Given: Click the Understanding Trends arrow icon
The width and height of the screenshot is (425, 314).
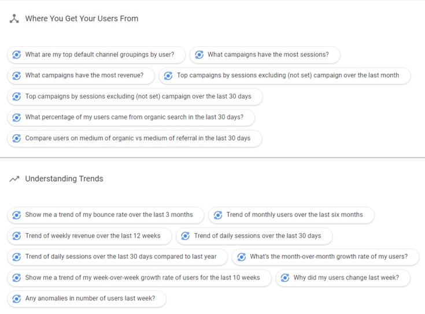Looking at the screenshot, I should pyautogui.click(x=14, y=179).
